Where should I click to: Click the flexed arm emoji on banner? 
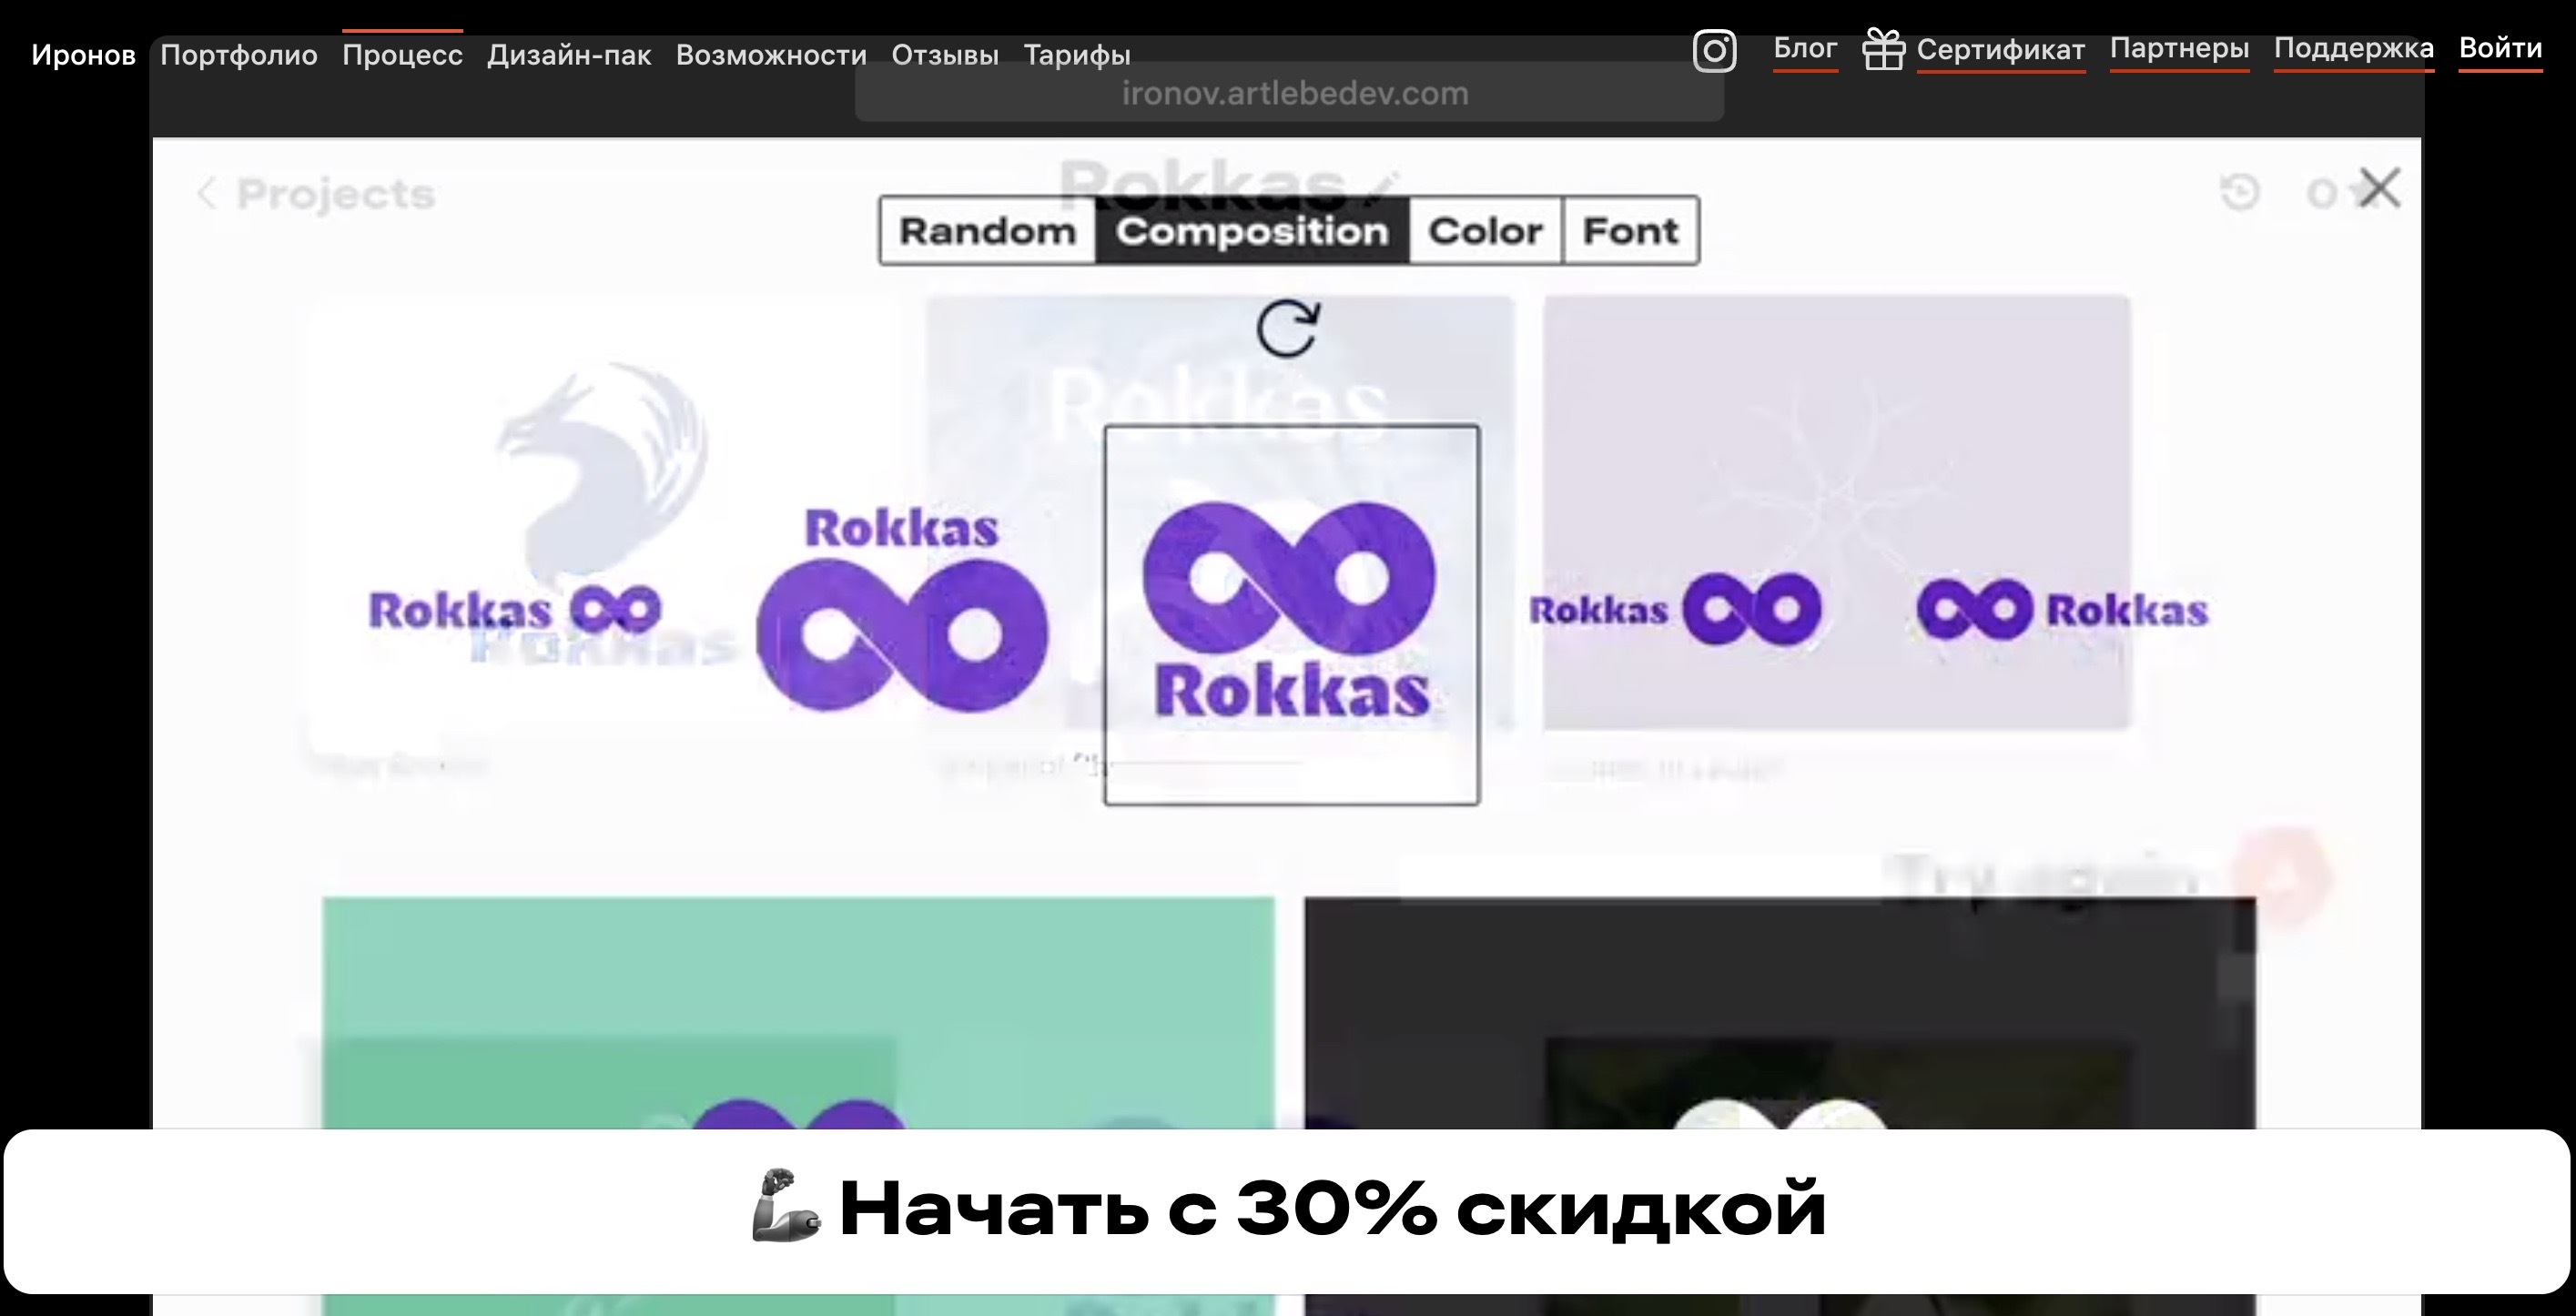786,1207
